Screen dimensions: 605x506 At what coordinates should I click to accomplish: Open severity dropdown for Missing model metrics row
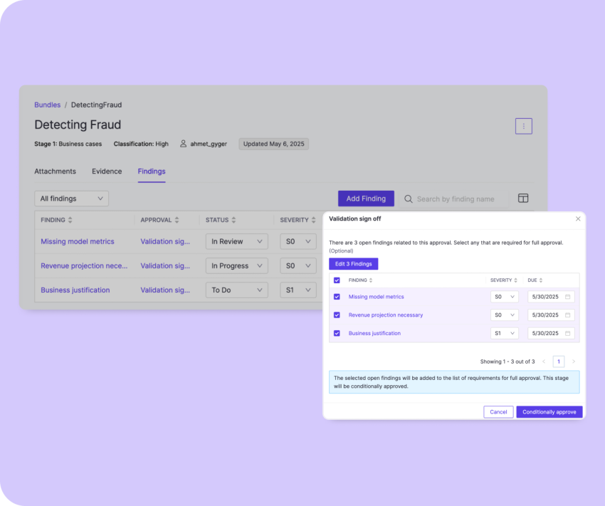point(298,241)
